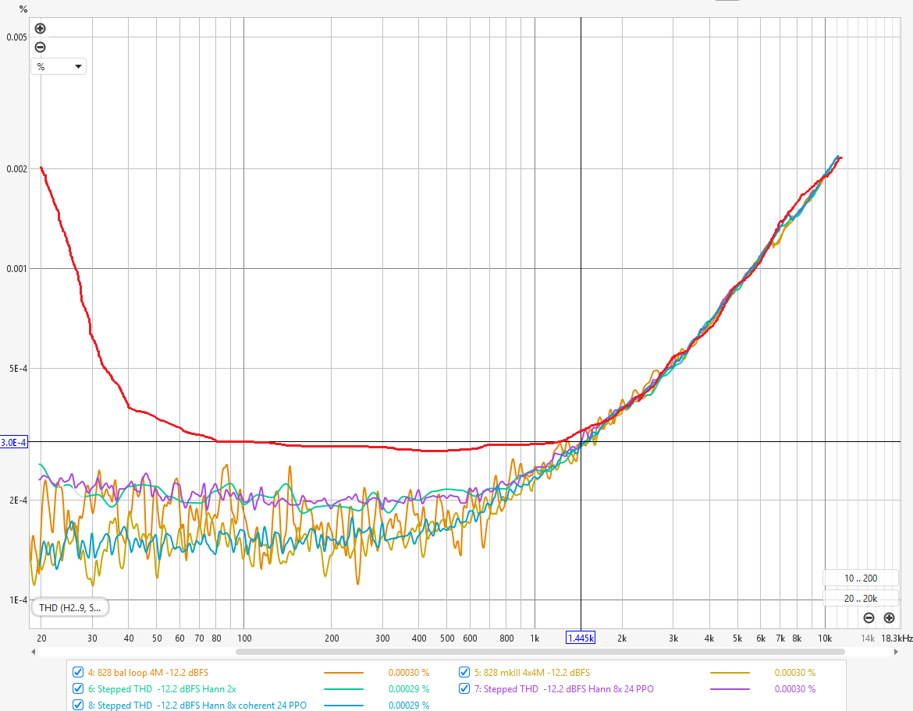Uncheck trace 4: 828 bal loop 4M
The image size is (913, 711).
78,672
